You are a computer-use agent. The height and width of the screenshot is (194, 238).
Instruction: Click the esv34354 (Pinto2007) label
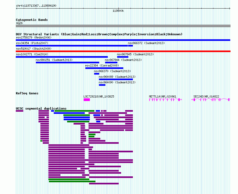tap(32, 43)
